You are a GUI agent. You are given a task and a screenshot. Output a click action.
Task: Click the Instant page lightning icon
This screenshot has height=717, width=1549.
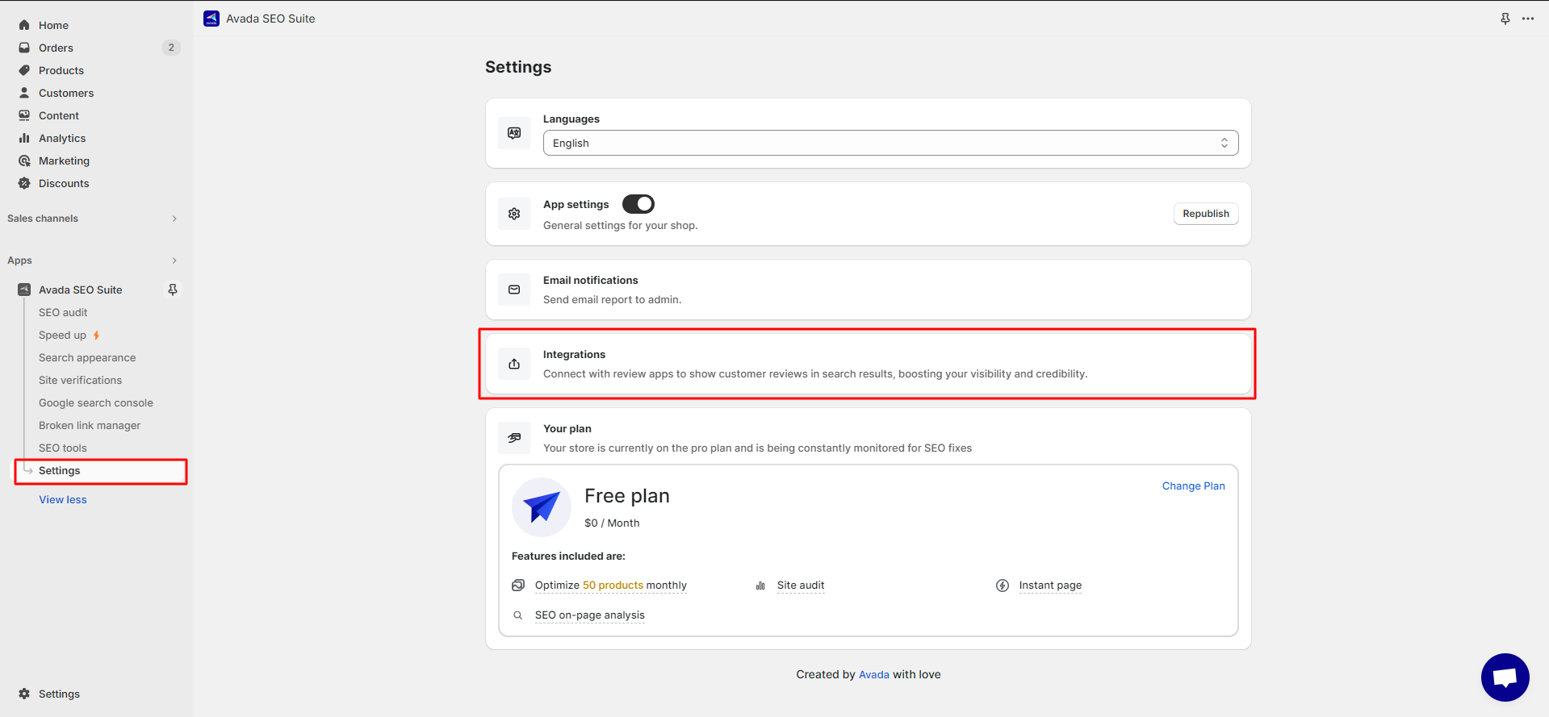(x=1003, y=586)
